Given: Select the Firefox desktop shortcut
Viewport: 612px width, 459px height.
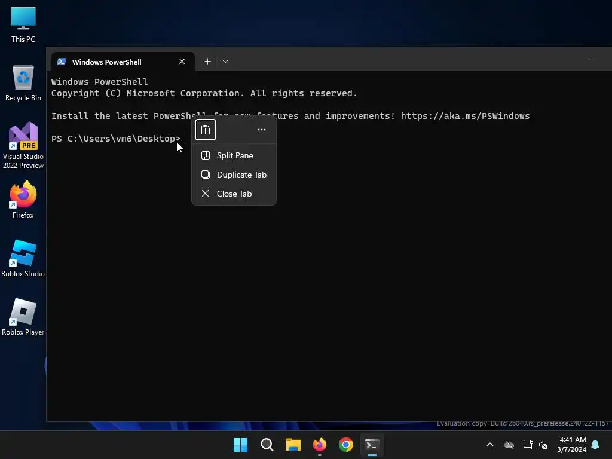Looking at the screenshot, I should (x=23, y=199).
